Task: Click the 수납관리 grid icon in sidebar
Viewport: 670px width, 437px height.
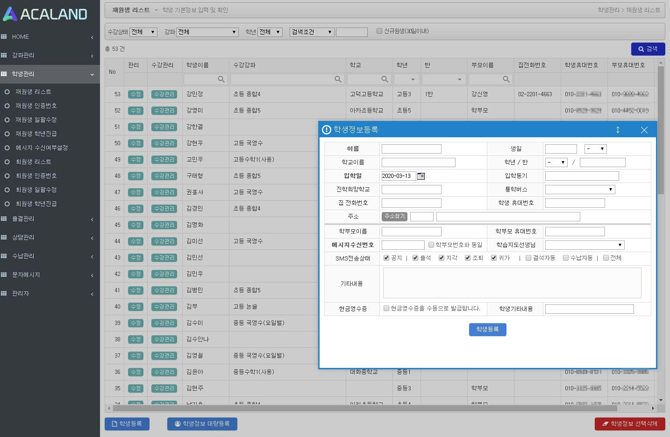Action: click(x=4, y=256)
